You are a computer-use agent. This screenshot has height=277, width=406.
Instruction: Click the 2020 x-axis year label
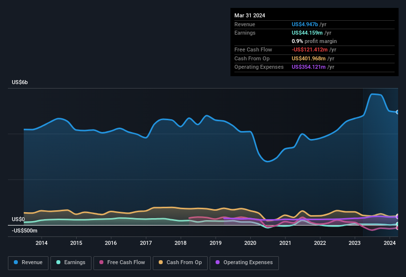coord(250,243)
